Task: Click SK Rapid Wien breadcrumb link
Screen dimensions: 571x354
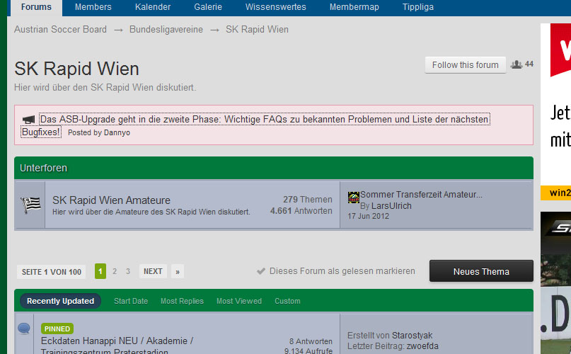Action: coord(257,30)
